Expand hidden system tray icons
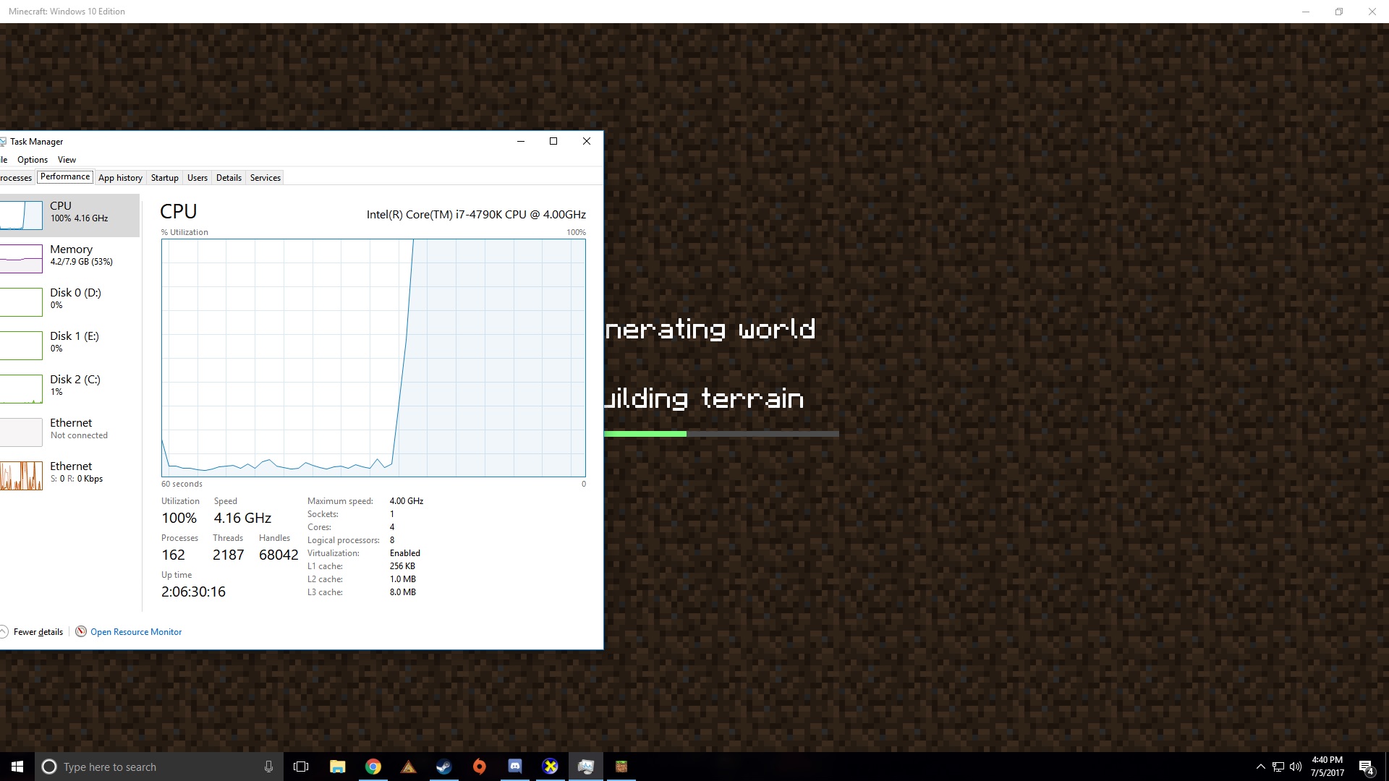The width and height of the screenshot is (1389, 781). [1260, 767]
